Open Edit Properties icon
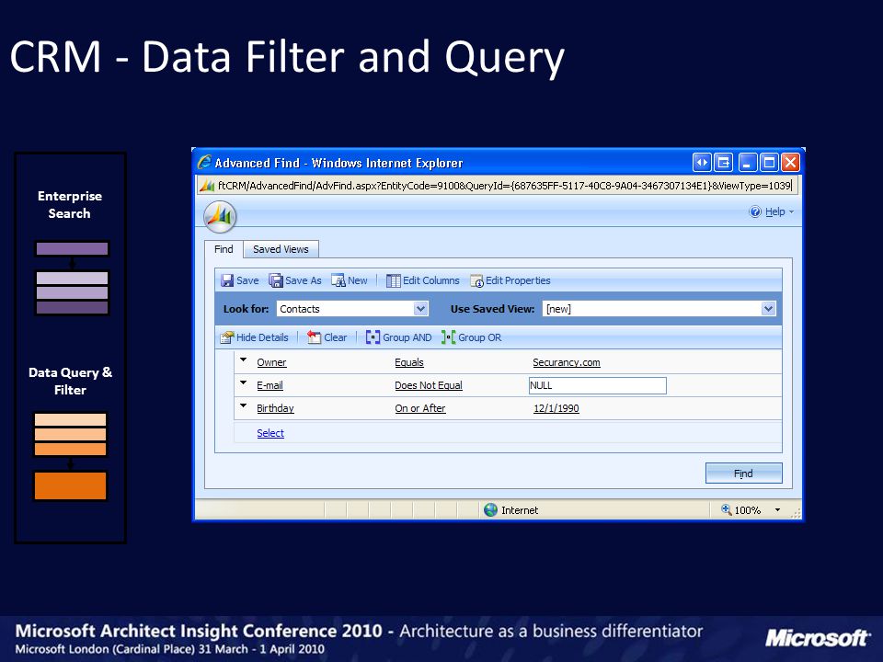Screen dimensions: 883x662 point(476,280)
